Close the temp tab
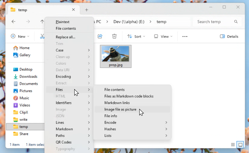The height and width of the screenshot is (153, 249). tap(73, 10)
